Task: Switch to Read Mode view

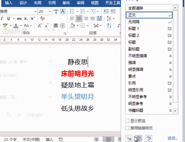Action: click(x=96, y=139)
